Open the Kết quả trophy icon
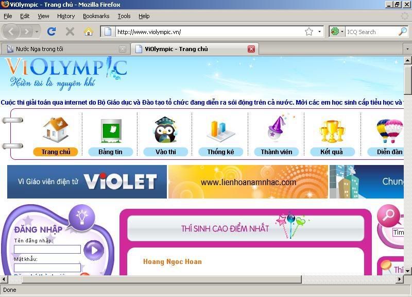 332,130
